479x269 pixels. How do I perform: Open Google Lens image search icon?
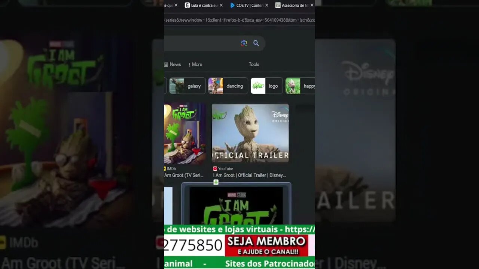pyautogui.click(x=244, y=43)
